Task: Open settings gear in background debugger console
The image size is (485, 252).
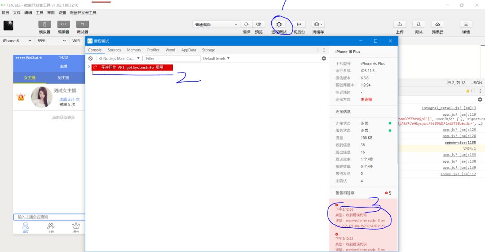Action: pos(480,100)
